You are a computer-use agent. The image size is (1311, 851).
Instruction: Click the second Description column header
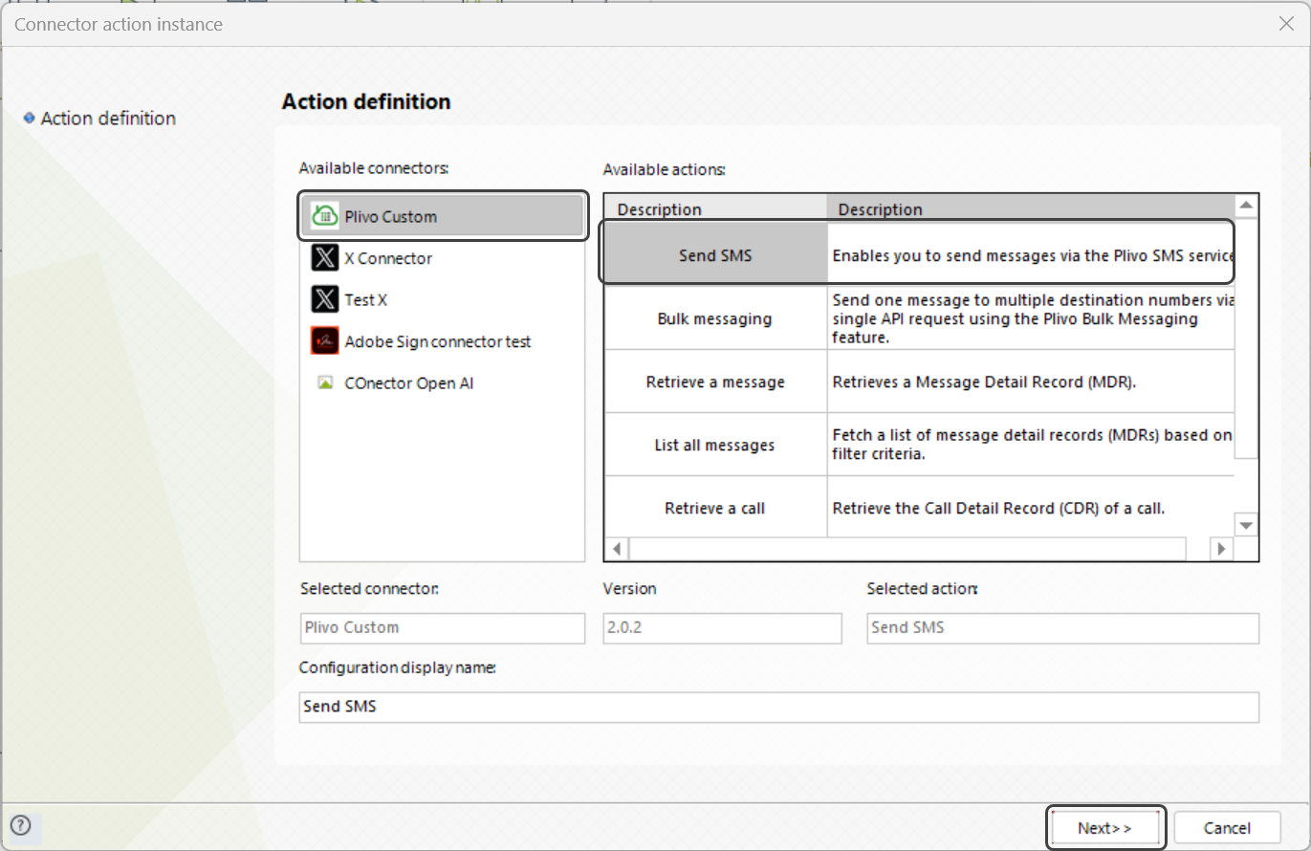(x=1031, y=209)
